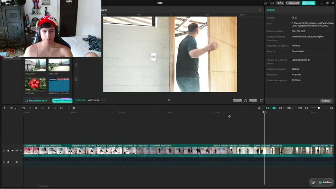
Task: Start voice recording with microphone icon
Action: (259, 108)
